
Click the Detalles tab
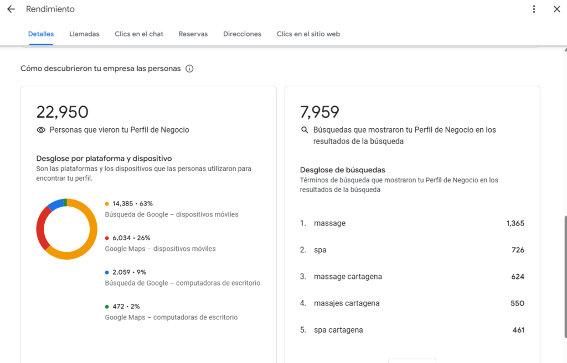click(x=40, y=34)
